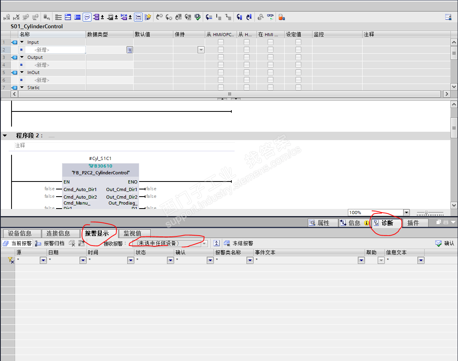Click the 当前报警 button
The image size is (458, 361).
click(x=18, y=243)
